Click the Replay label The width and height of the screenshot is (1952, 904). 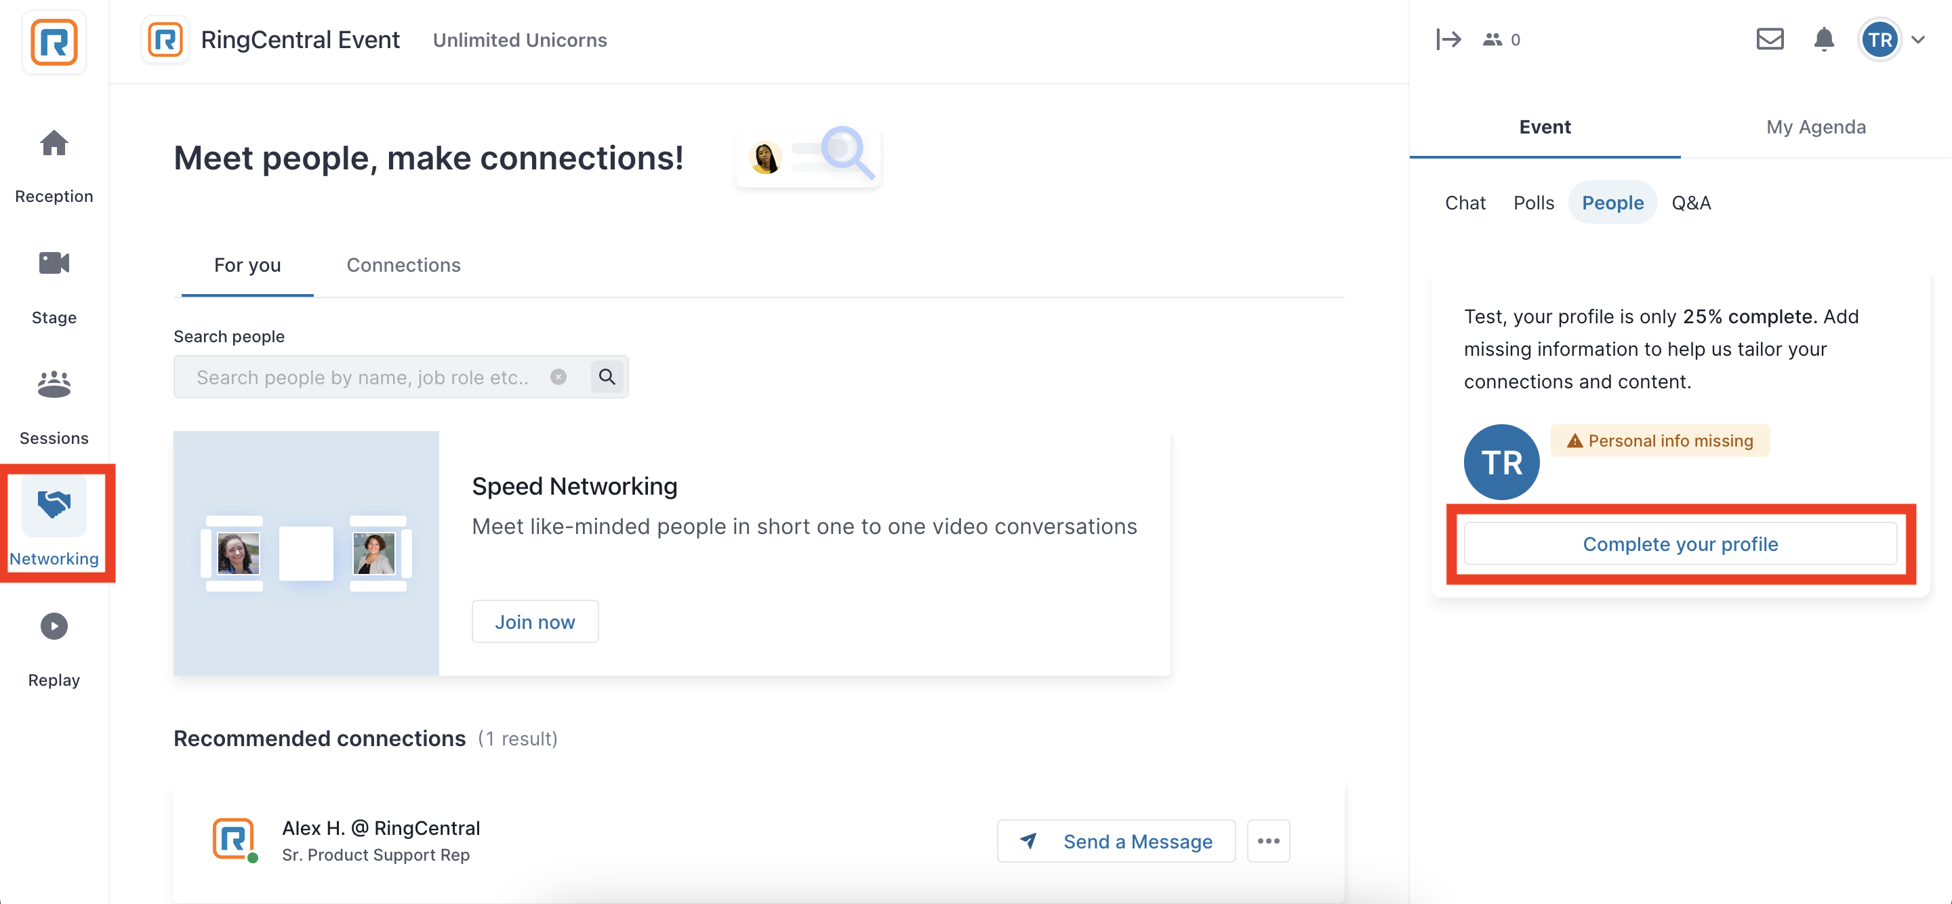coord(54,680)
